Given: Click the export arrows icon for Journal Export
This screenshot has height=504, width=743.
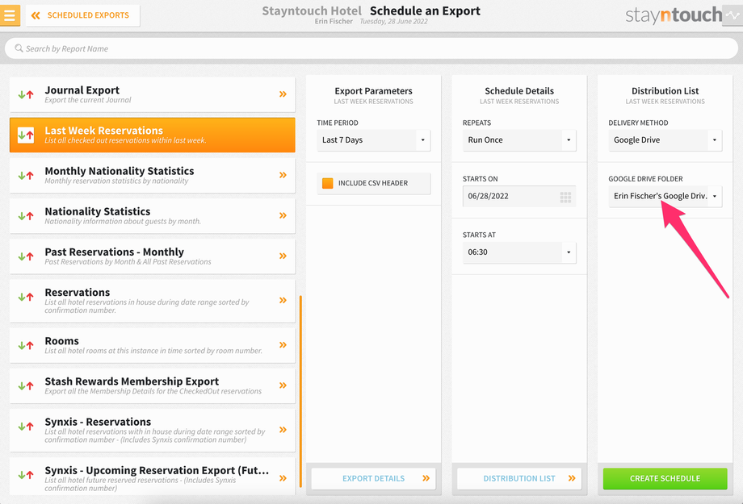Looking at the screenshot, I should [26, 94].
